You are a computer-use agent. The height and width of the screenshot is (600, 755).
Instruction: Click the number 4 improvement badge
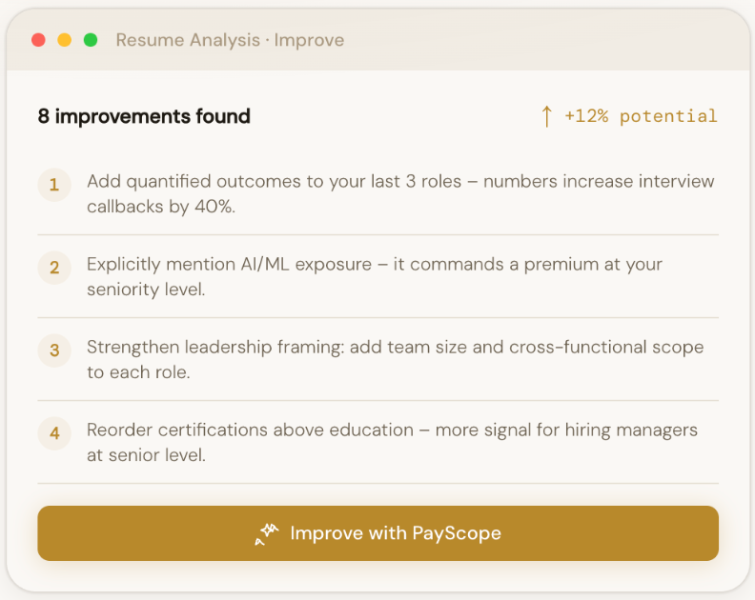click(x=54, y=433)
